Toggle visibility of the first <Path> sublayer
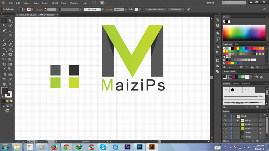 click(225, 125)
